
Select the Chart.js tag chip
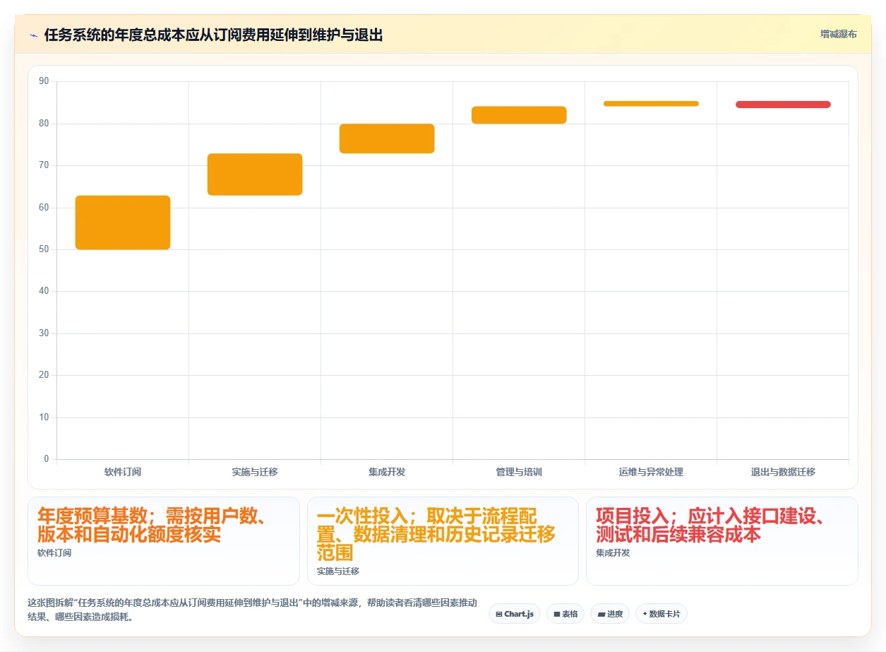515,614
